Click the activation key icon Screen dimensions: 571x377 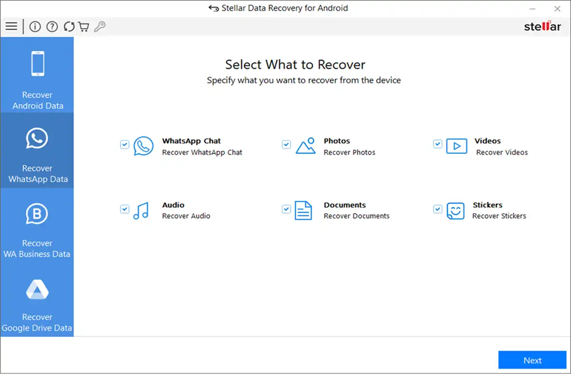click(99, 26)
